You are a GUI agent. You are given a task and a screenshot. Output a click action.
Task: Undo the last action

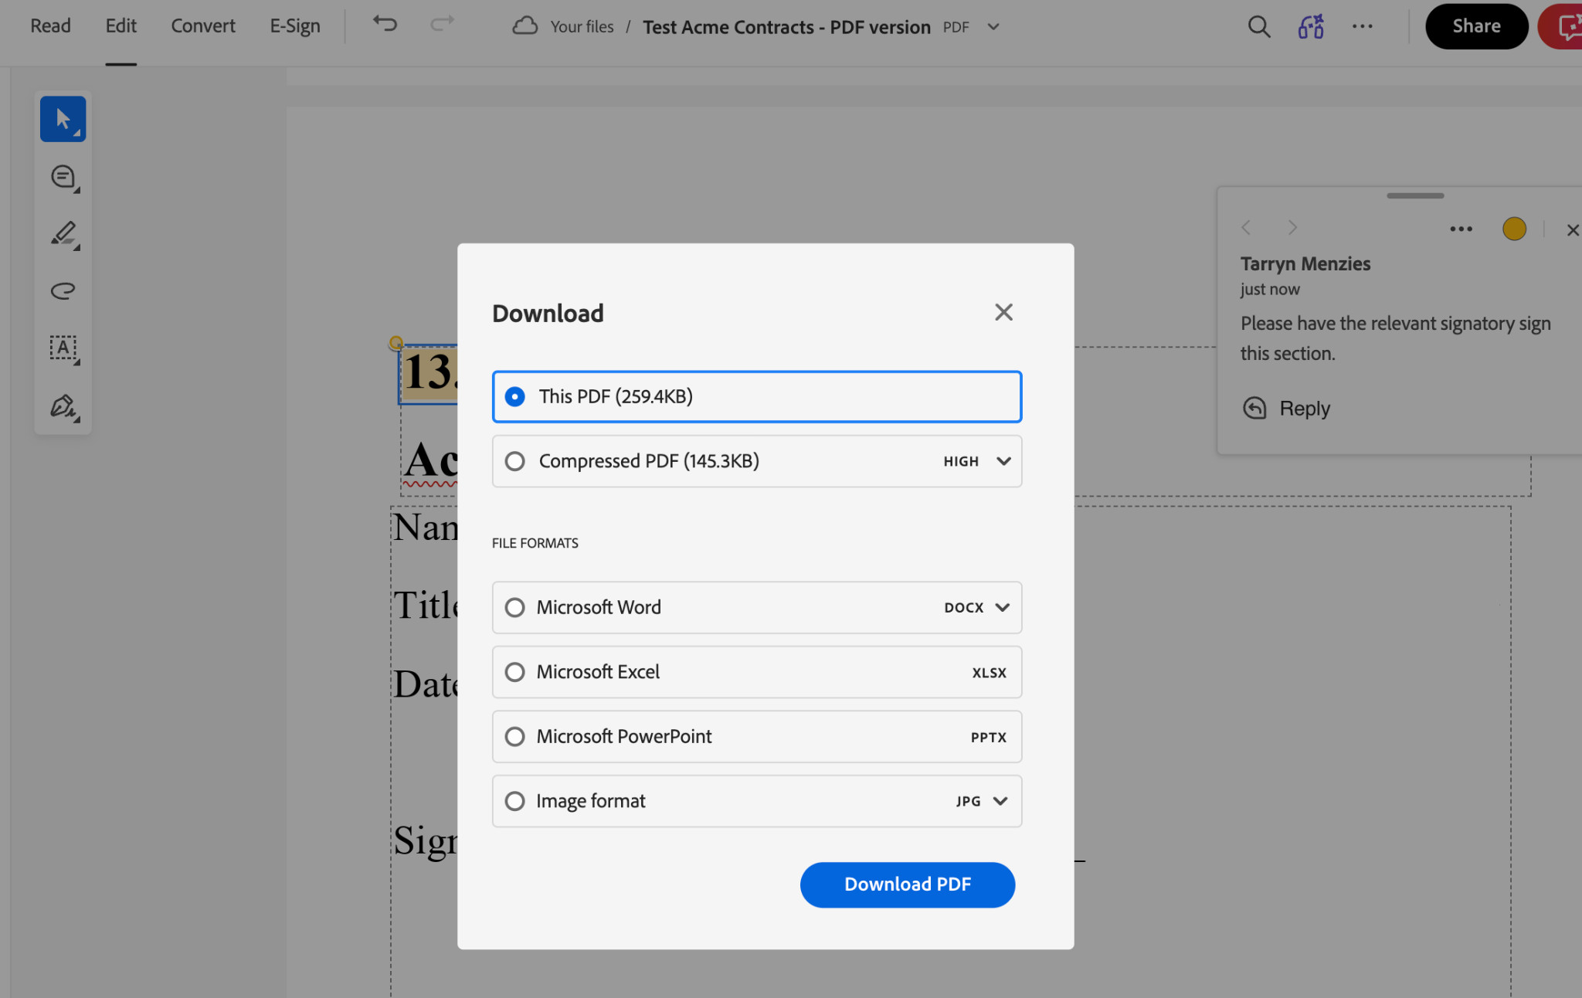[385, 24]
